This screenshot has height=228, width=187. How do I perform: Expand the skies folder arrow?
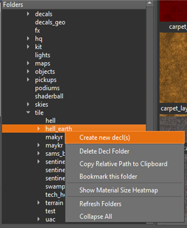coord(28,104)
